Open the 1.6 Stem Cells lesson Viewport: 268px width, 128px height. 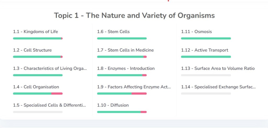[x=113, y=32]
